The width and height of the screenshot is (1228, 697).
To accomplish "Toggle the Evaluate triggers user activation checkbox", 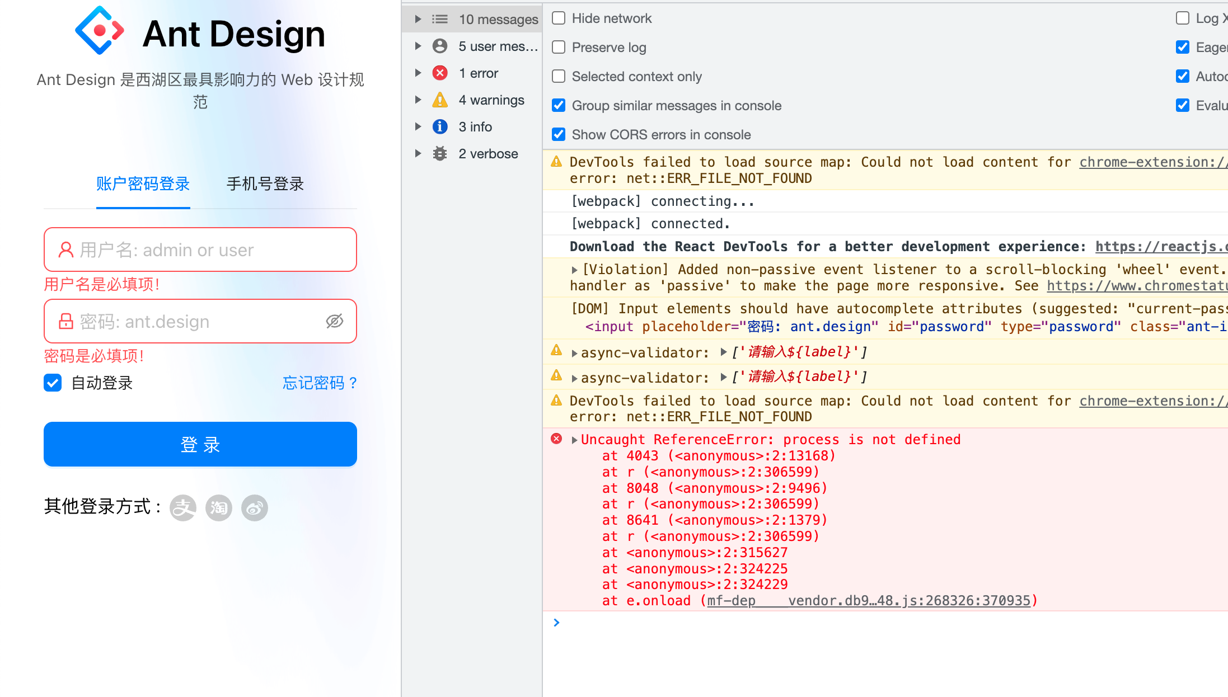I will pos(1183,105).
